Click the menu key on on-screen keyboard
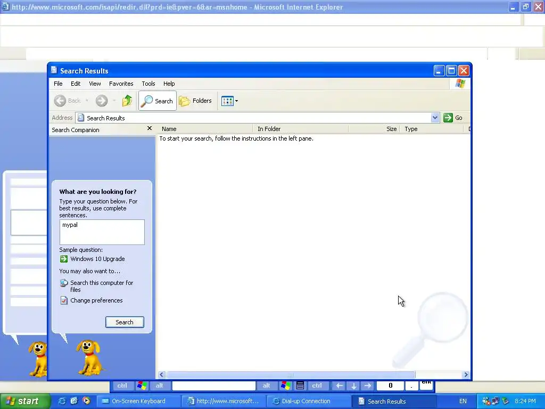The image size is (545, 409). (300, 386)
